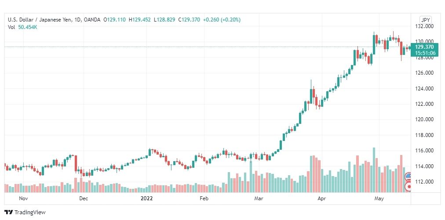Click the +0.260 (+0.20%) change value
The image size is (445, 220).
222,20
